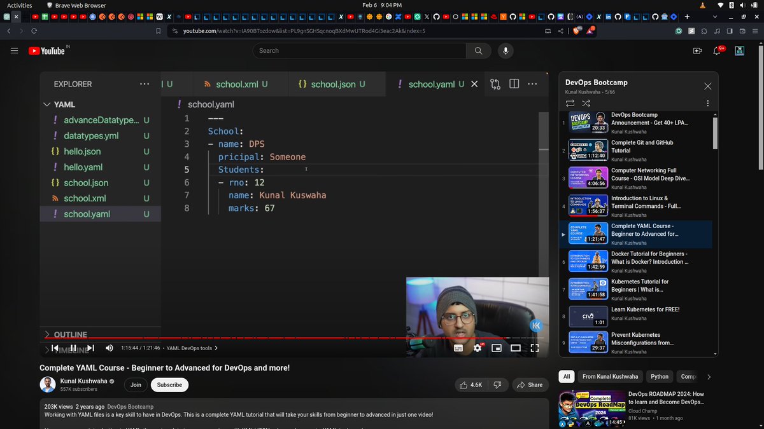Image resolution: width=764 pixels, height=429 pixels.
Task: Share this video
Action: (x=530, y=385)
